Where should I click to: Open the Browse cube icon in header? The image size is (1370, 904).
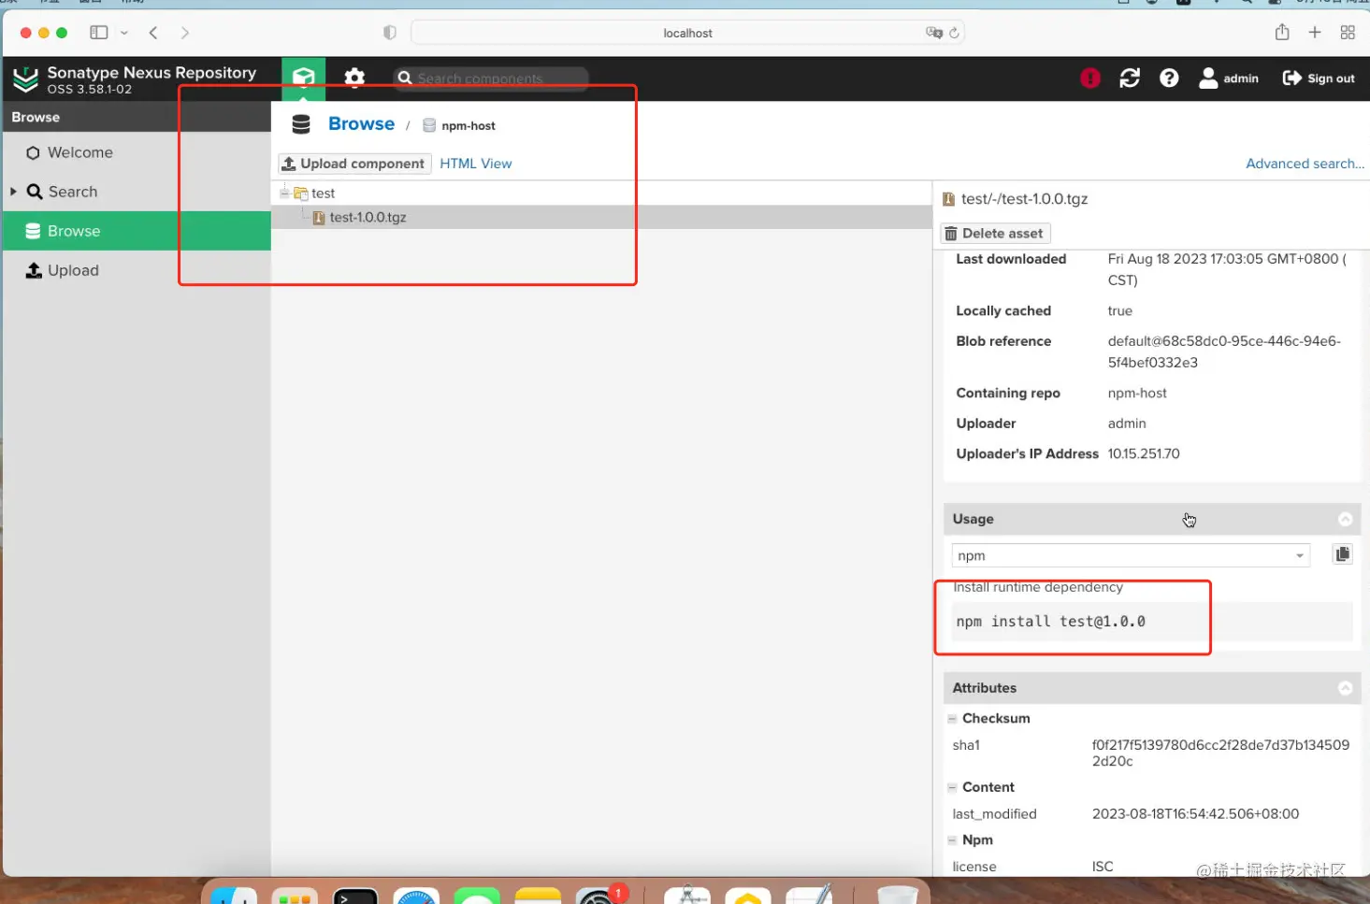pyautogui.click(x=304, y=78)
